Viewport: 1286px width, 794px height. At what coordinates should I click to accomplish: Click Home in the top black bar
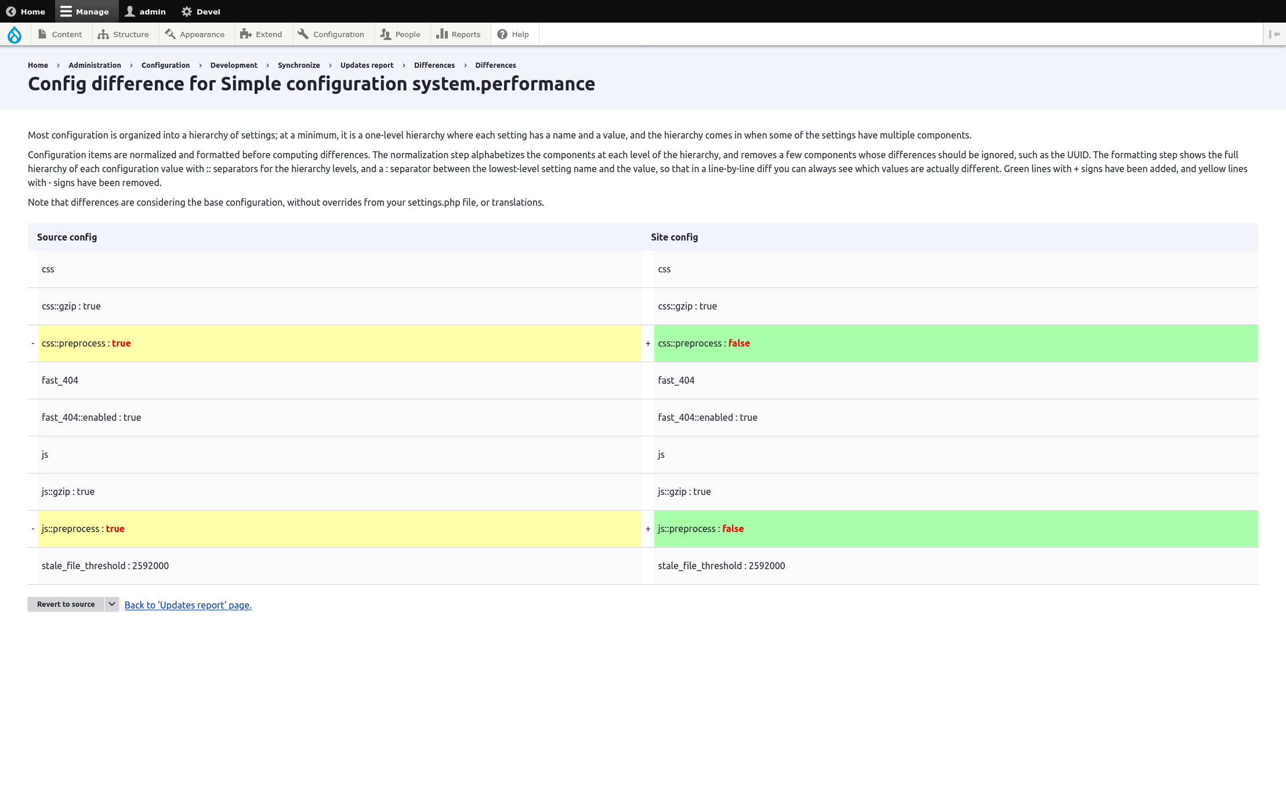(26, 12)
